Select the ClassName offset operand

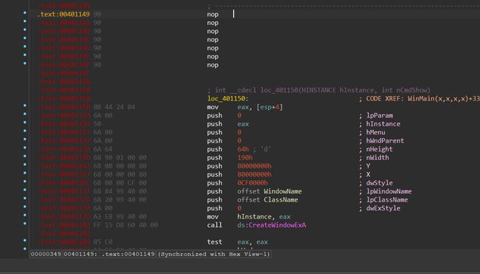pyautogui.click(x=281, y=199)
